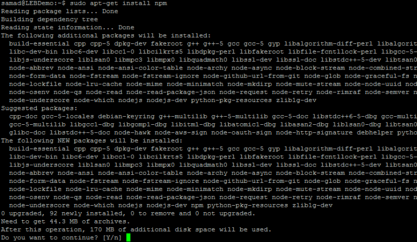This screenshot has height=242, width=417.
Task: Click the green terminal cursor block
Action: coord(128,238)
